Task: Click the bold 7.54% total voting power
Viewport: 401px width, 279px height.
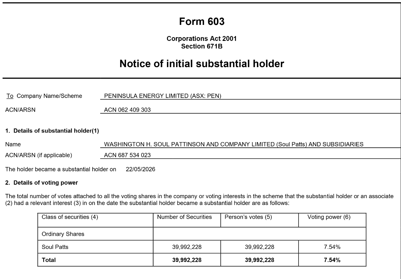Action: click(332, 260)
